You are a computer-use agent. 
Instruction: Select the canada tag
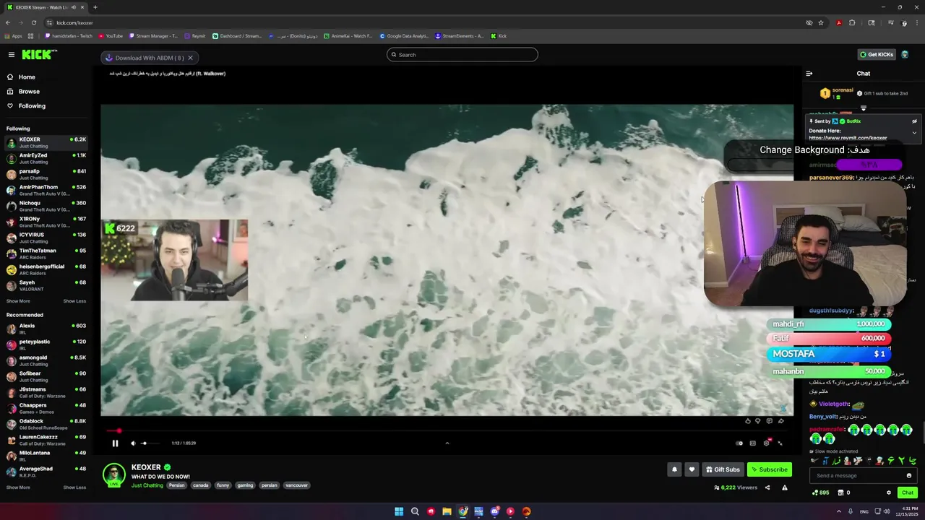pos(201,485)
